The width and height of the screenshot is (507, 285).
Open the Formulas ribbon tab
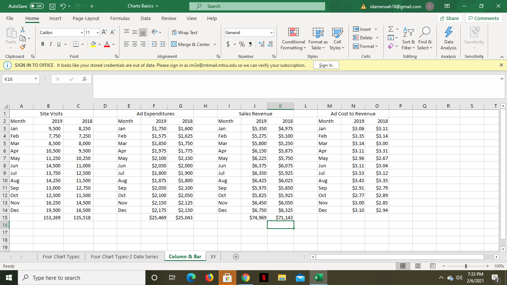tap(120, 18)
